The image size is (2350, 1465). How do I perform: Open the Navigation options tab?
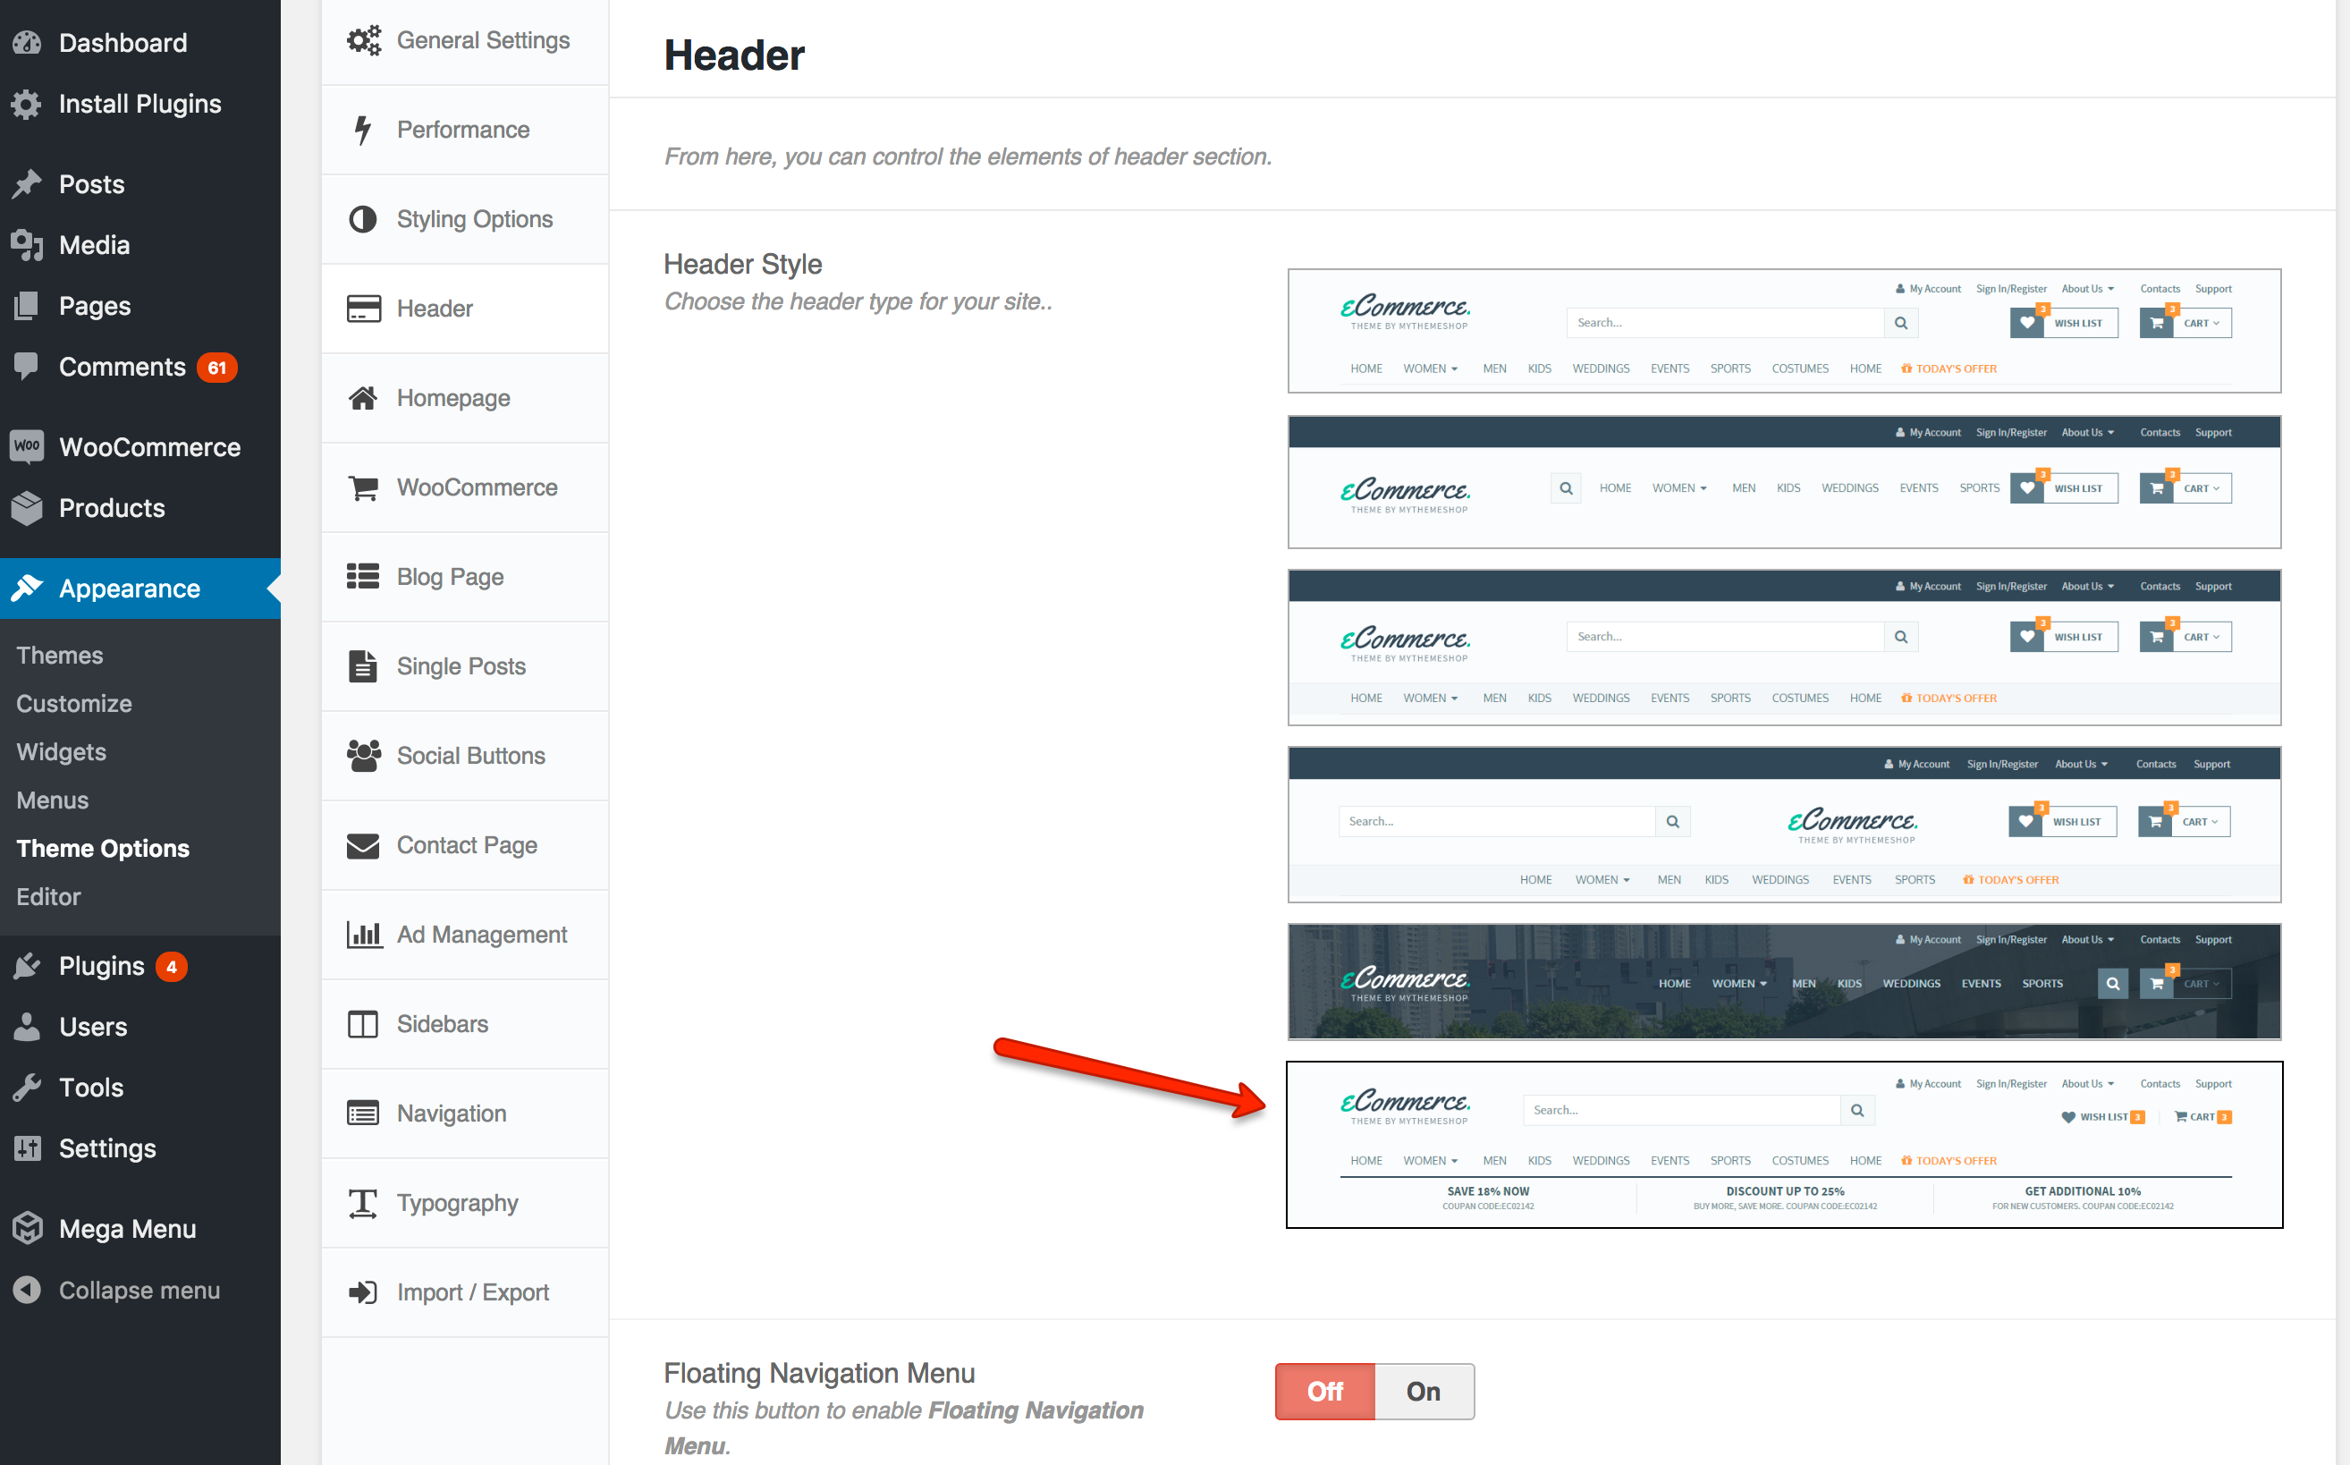pos(452,1114)
